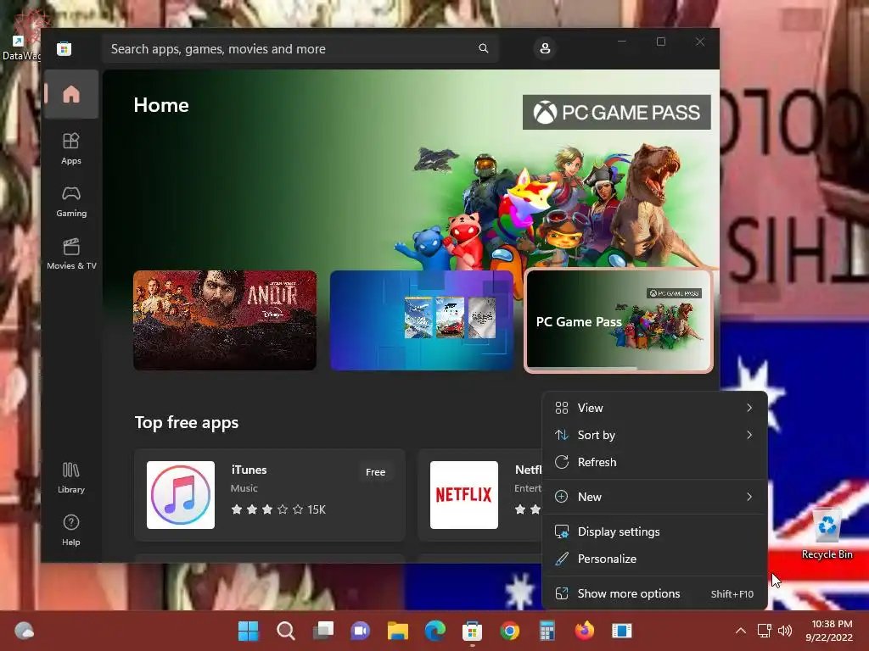Image resolution: width=869 pixels, height=651 pixels.
Task: Launch Firefox from the taskbar
Action: pyautogui.click(x=584, y=631)
